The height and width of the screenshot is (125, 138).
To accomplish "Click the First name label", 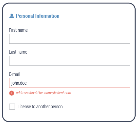I will point(18,30).
